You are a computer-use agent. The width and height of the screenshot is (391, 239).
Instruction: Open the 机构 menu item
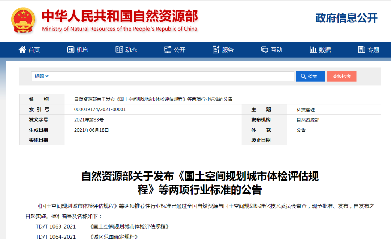(x=78, y=50)
